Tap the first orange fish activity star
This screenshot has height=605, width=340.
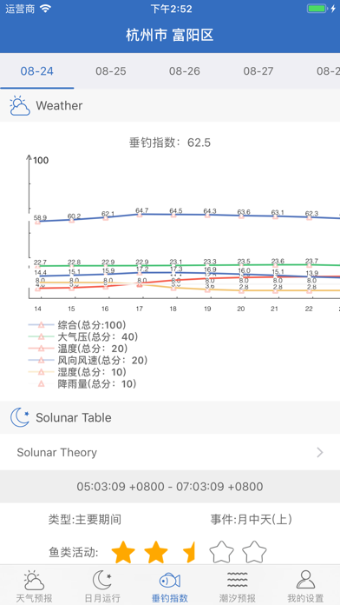[x=123, y=552]
